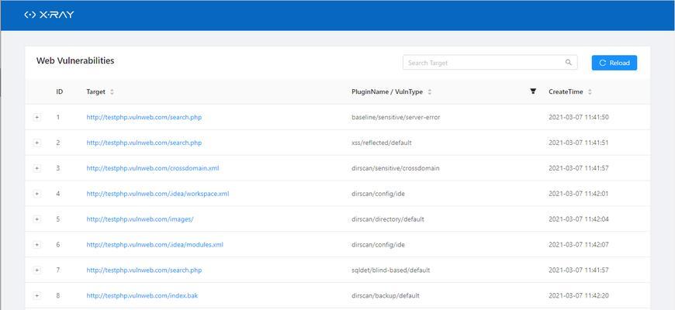The image size is (675, 310).
Task: Select dirscan/backup/default cell
Action: coord(386,295)
